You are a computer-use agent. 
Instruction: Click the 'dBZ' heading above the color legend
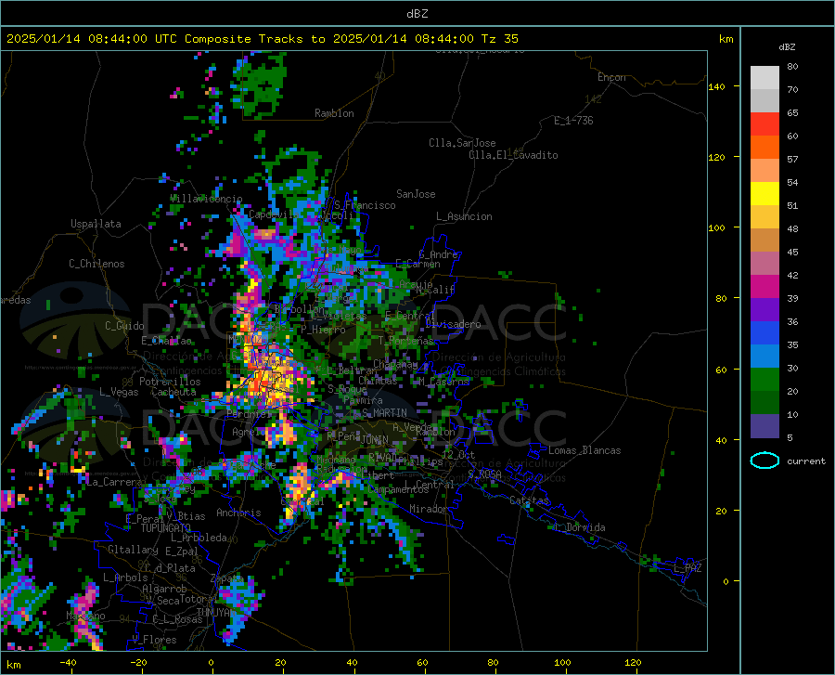[x=787, y=46]
